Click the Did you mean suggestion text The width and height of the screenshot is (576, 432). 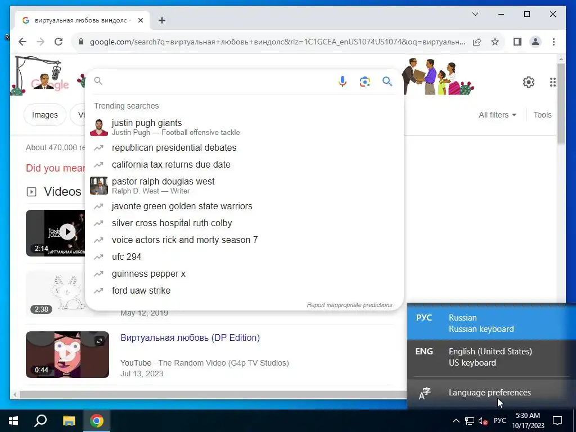(55, 168)
